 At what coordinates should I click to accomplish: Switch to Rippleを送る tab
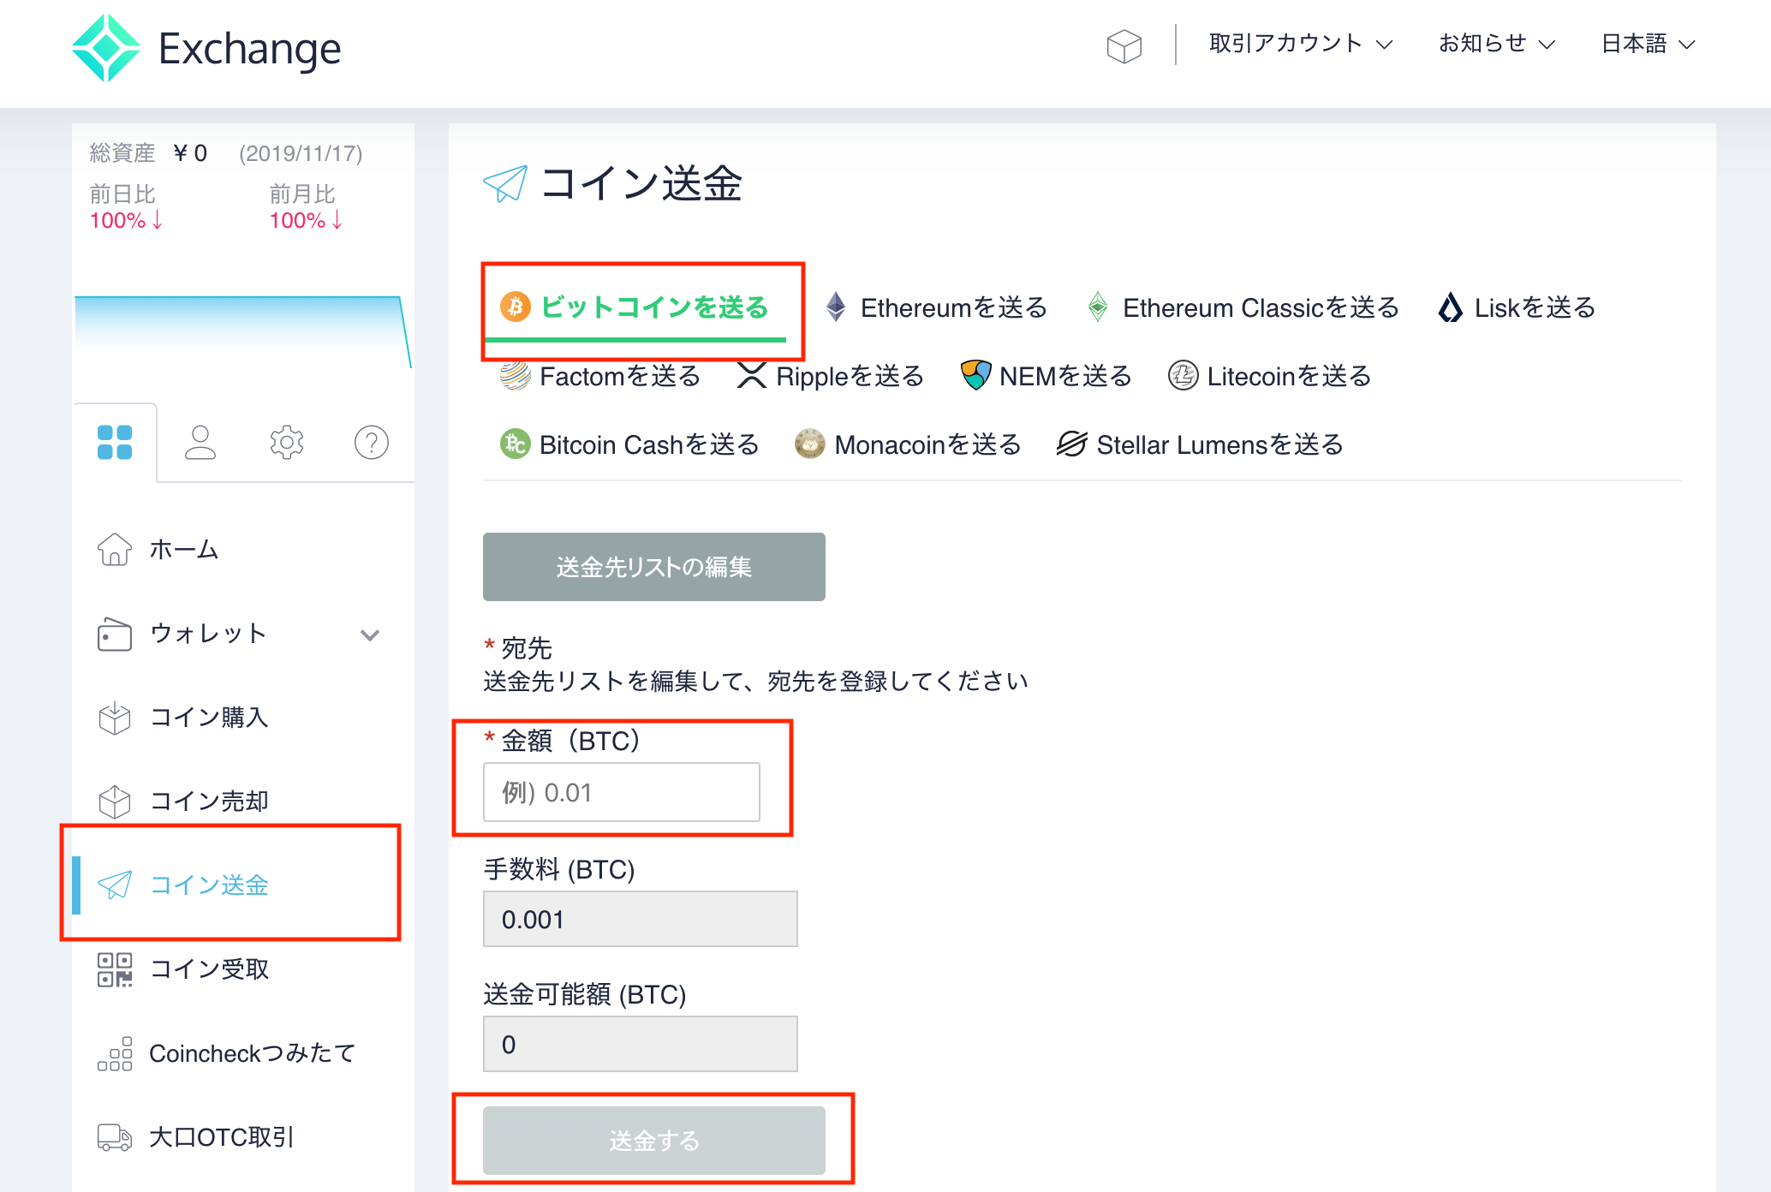[830, 375]
